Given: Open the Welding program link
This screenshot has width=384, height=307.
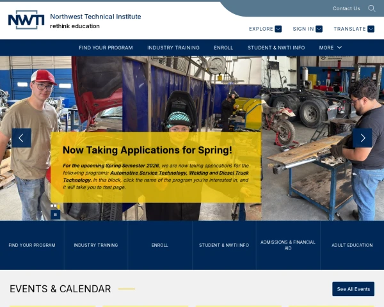Looking at the screenshot, I should tap(198, 173).
